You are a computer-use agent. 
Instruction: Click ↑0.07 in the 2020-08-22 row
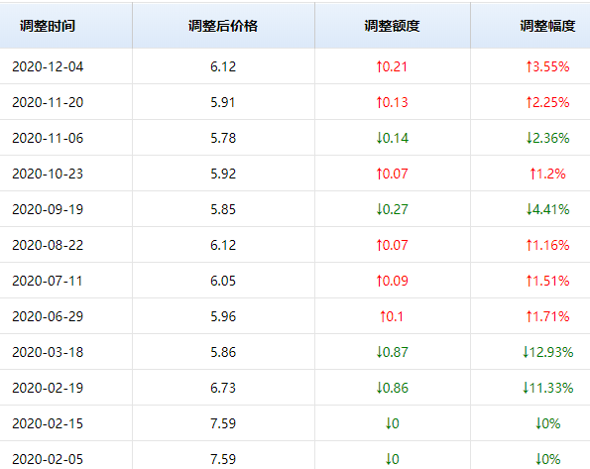[x=392, y=245]
